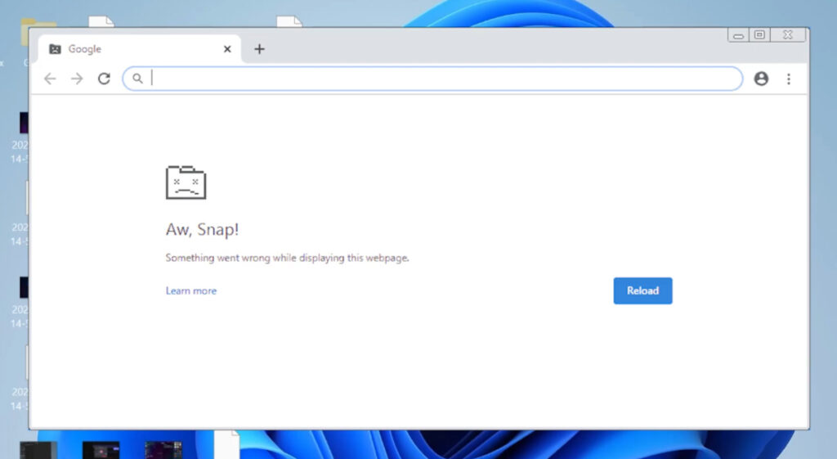Click the blue Reload button
The image size is (837, 459).
click(x=642, y=290)
